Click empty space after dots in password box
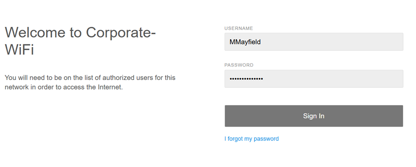Screen dimensions: 416x167 pyautogui.click(x=333, y=79)
